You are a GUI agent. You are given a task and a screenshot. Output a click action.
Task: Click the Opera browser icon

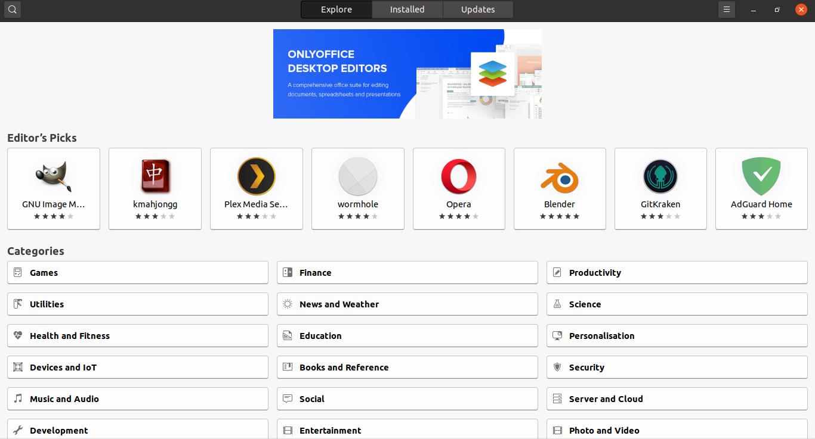[459, 176]
